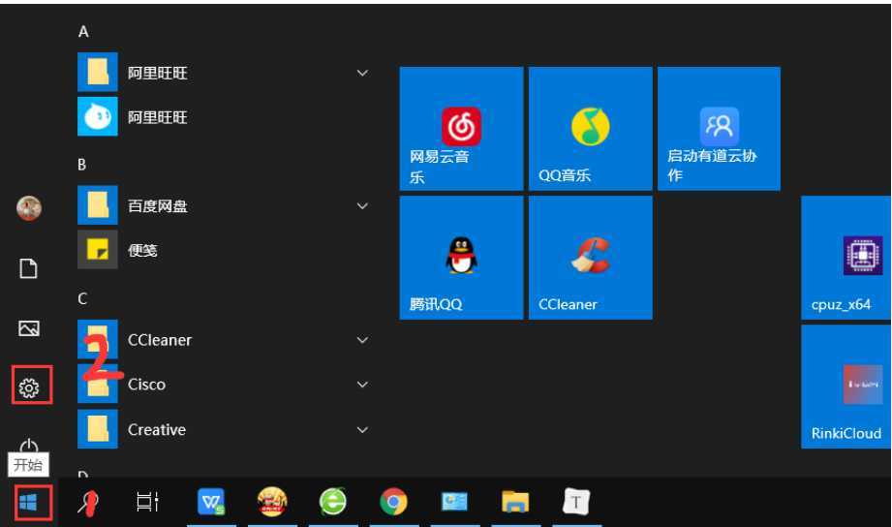This screenshot has width=892, height=527.
Task: Open the RinkiCloud tile
Action: (846, 387)
